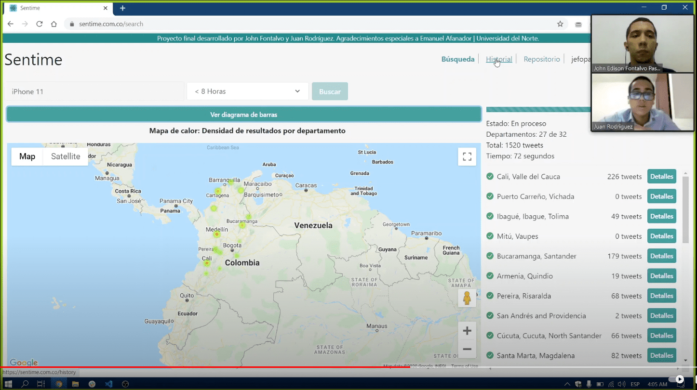
Task: Click the Sentime title heading
Action: coord(33,60)
